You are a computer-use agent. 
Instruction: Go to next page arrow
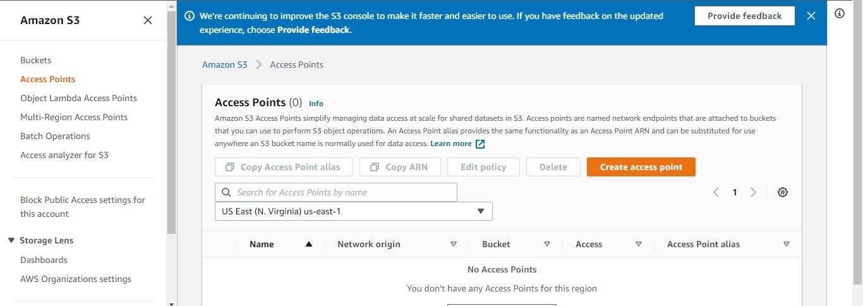coord(753,192)
